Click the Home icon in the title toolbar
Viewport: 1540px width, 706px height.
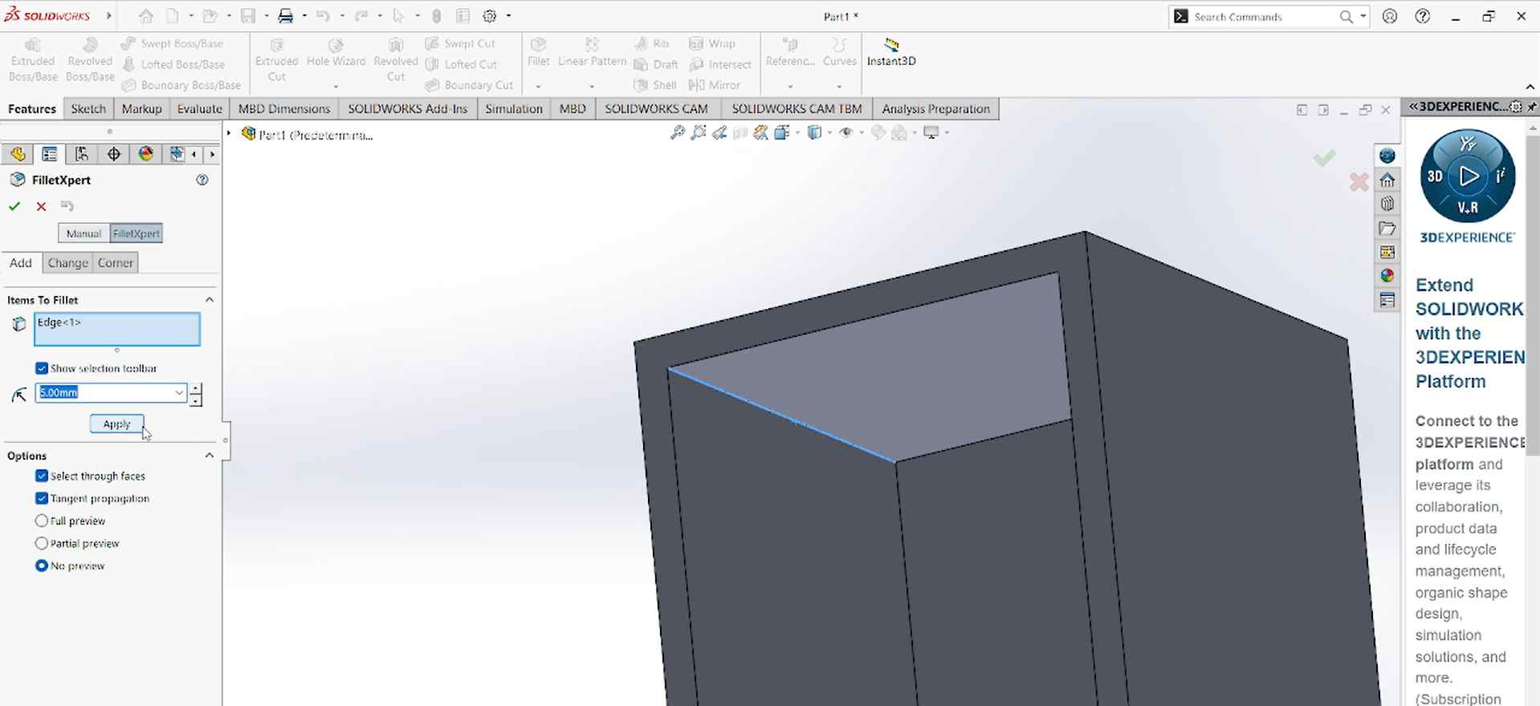click(145, 16)
